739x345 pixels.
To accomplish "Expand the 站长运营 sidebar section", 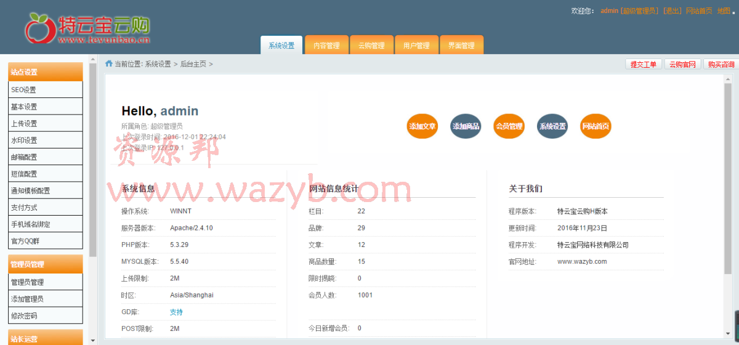I will point(46,338).
